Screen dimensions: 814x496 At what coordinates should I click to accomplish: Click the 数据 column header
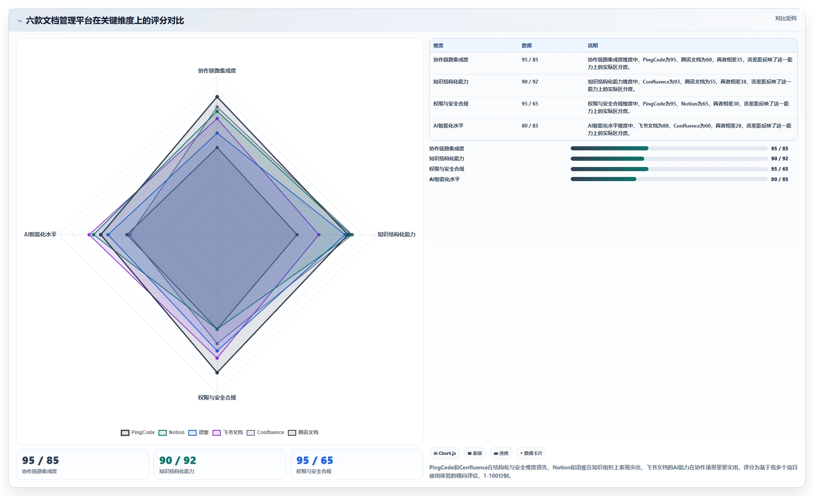coord(527,46)
